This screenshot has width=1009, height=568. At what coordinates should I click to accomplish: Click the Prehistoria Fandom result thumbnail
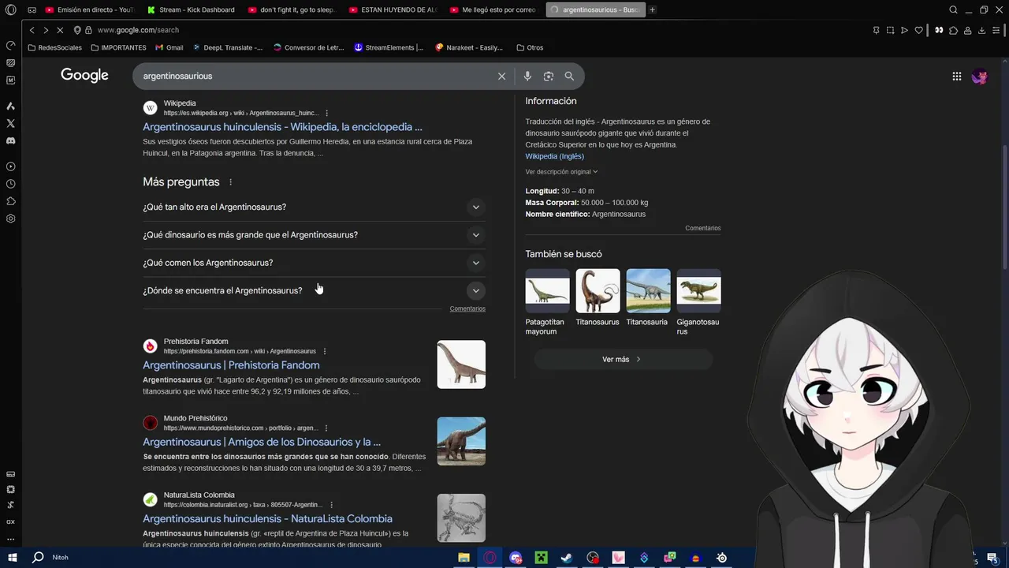pyautogui.click(x=461, y=364)
